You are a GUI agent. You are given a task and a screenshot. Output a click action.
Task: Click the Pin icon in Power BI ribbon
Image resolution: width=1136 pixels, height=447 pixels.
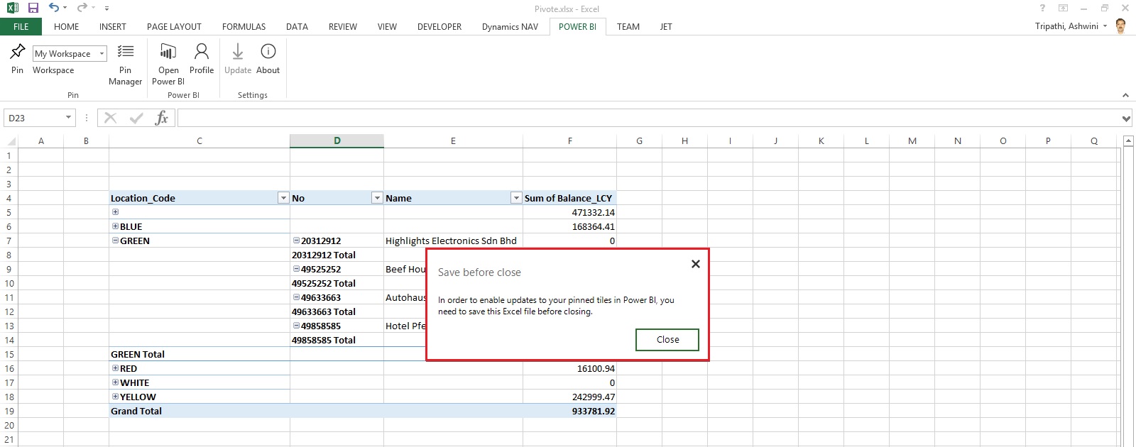pos(17,52)
